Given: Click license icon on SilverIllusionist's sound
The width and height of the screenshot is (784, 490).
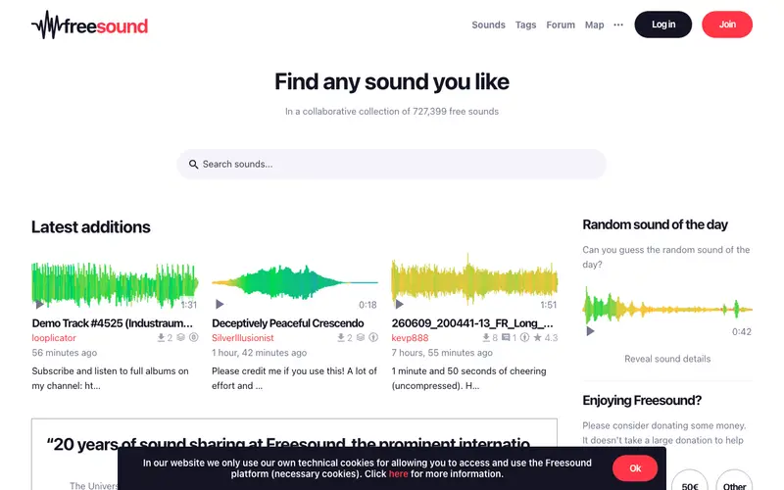Looking at the screenshot, I should [x=373, y=338].
